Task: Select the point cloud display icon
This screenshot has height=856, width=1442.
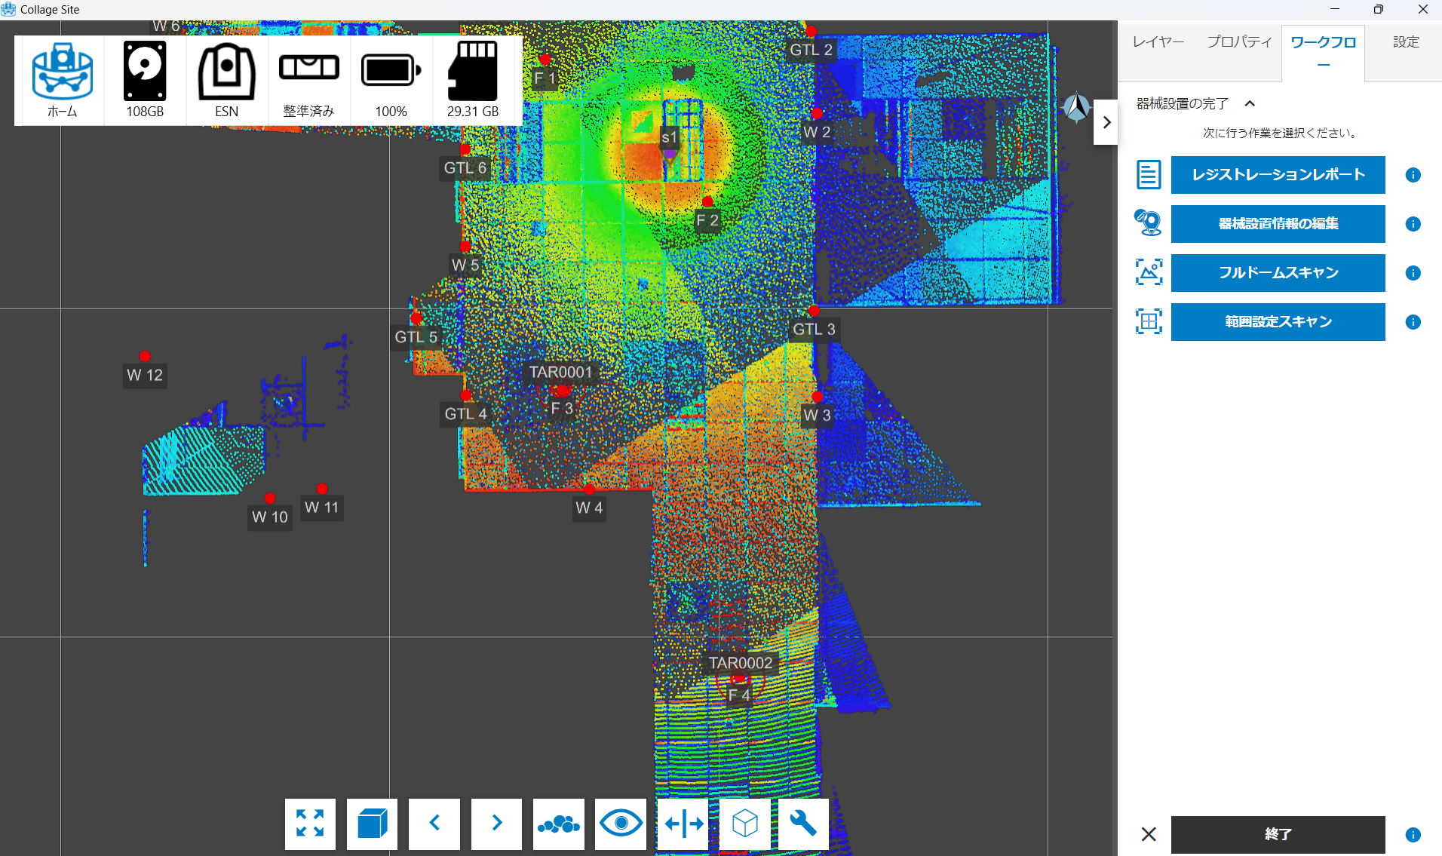Action: point(558,824)
